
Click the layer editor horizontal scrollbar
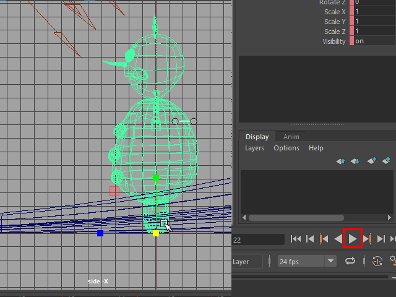[x=296, y=218]
